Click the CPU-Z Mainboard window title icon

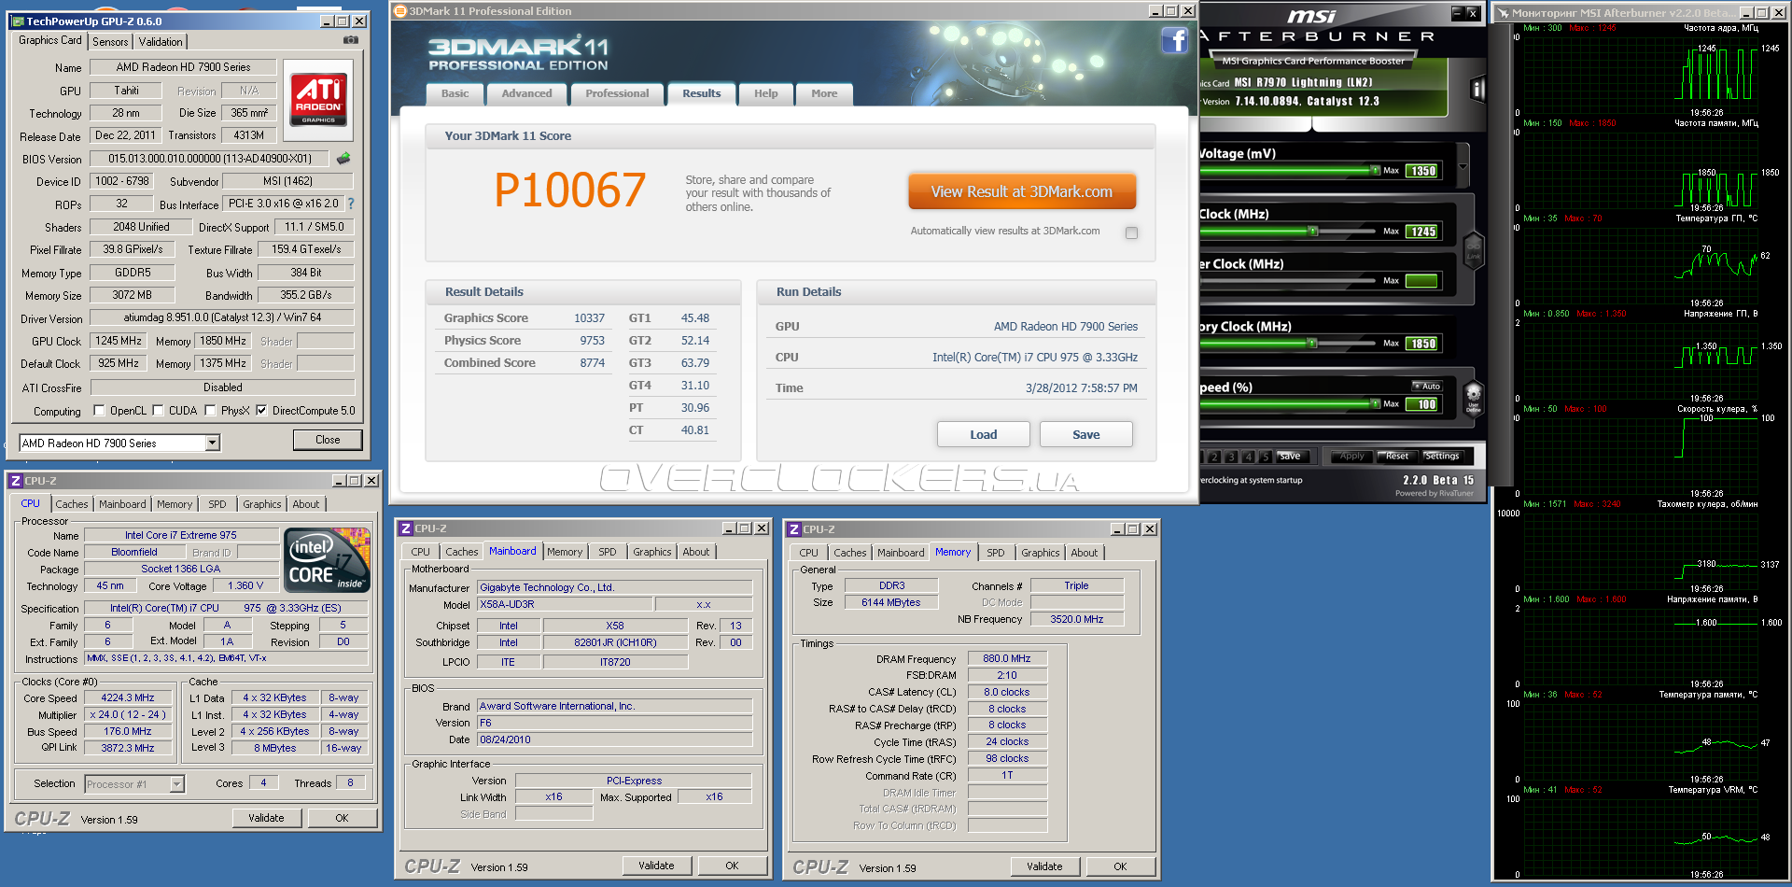pos(405,528)
